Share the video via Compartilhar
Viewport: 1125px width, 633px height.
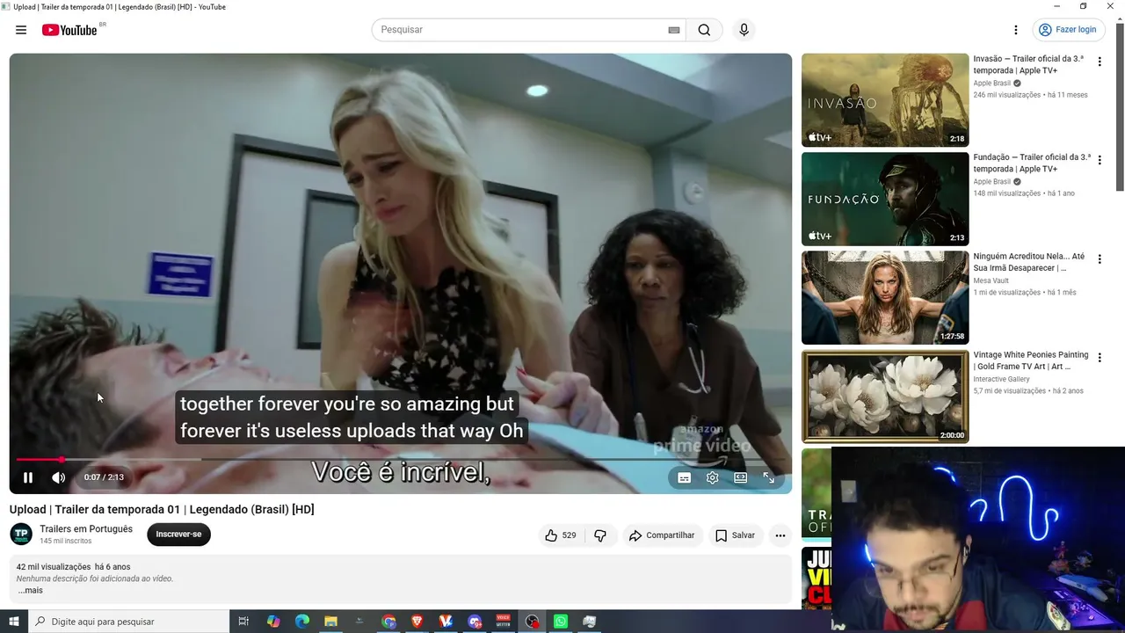pos(663,535)
